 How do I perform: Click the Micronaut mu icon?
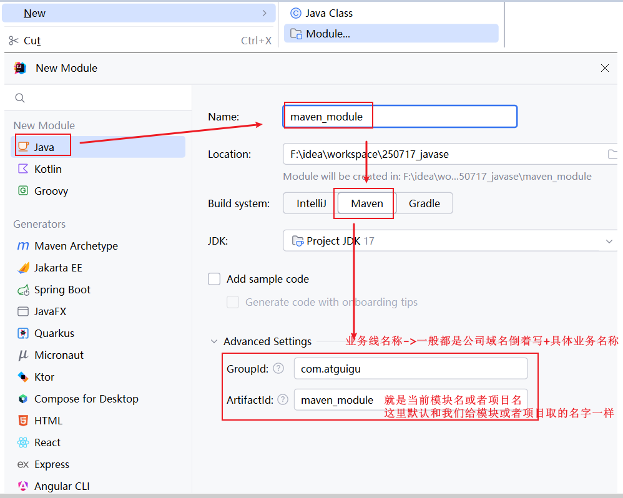[23, 355]
